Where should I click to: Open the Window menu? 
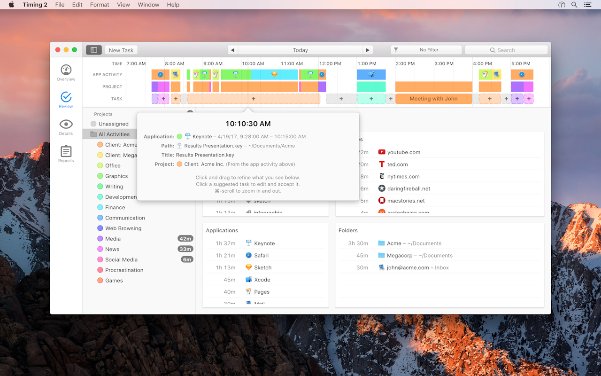coord(148,5)
